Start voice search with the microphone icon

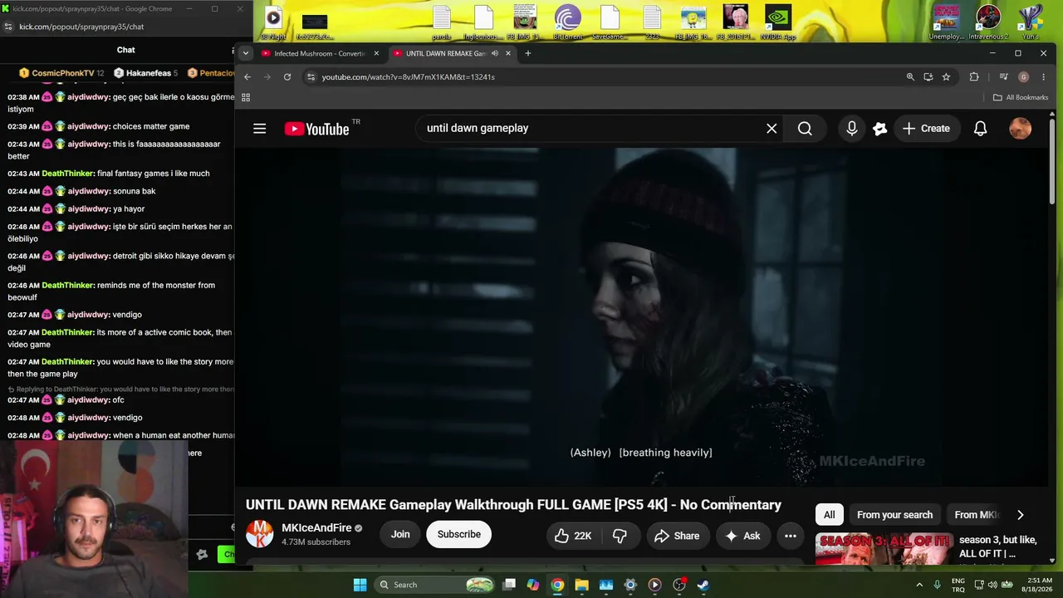tap(851, 129)
